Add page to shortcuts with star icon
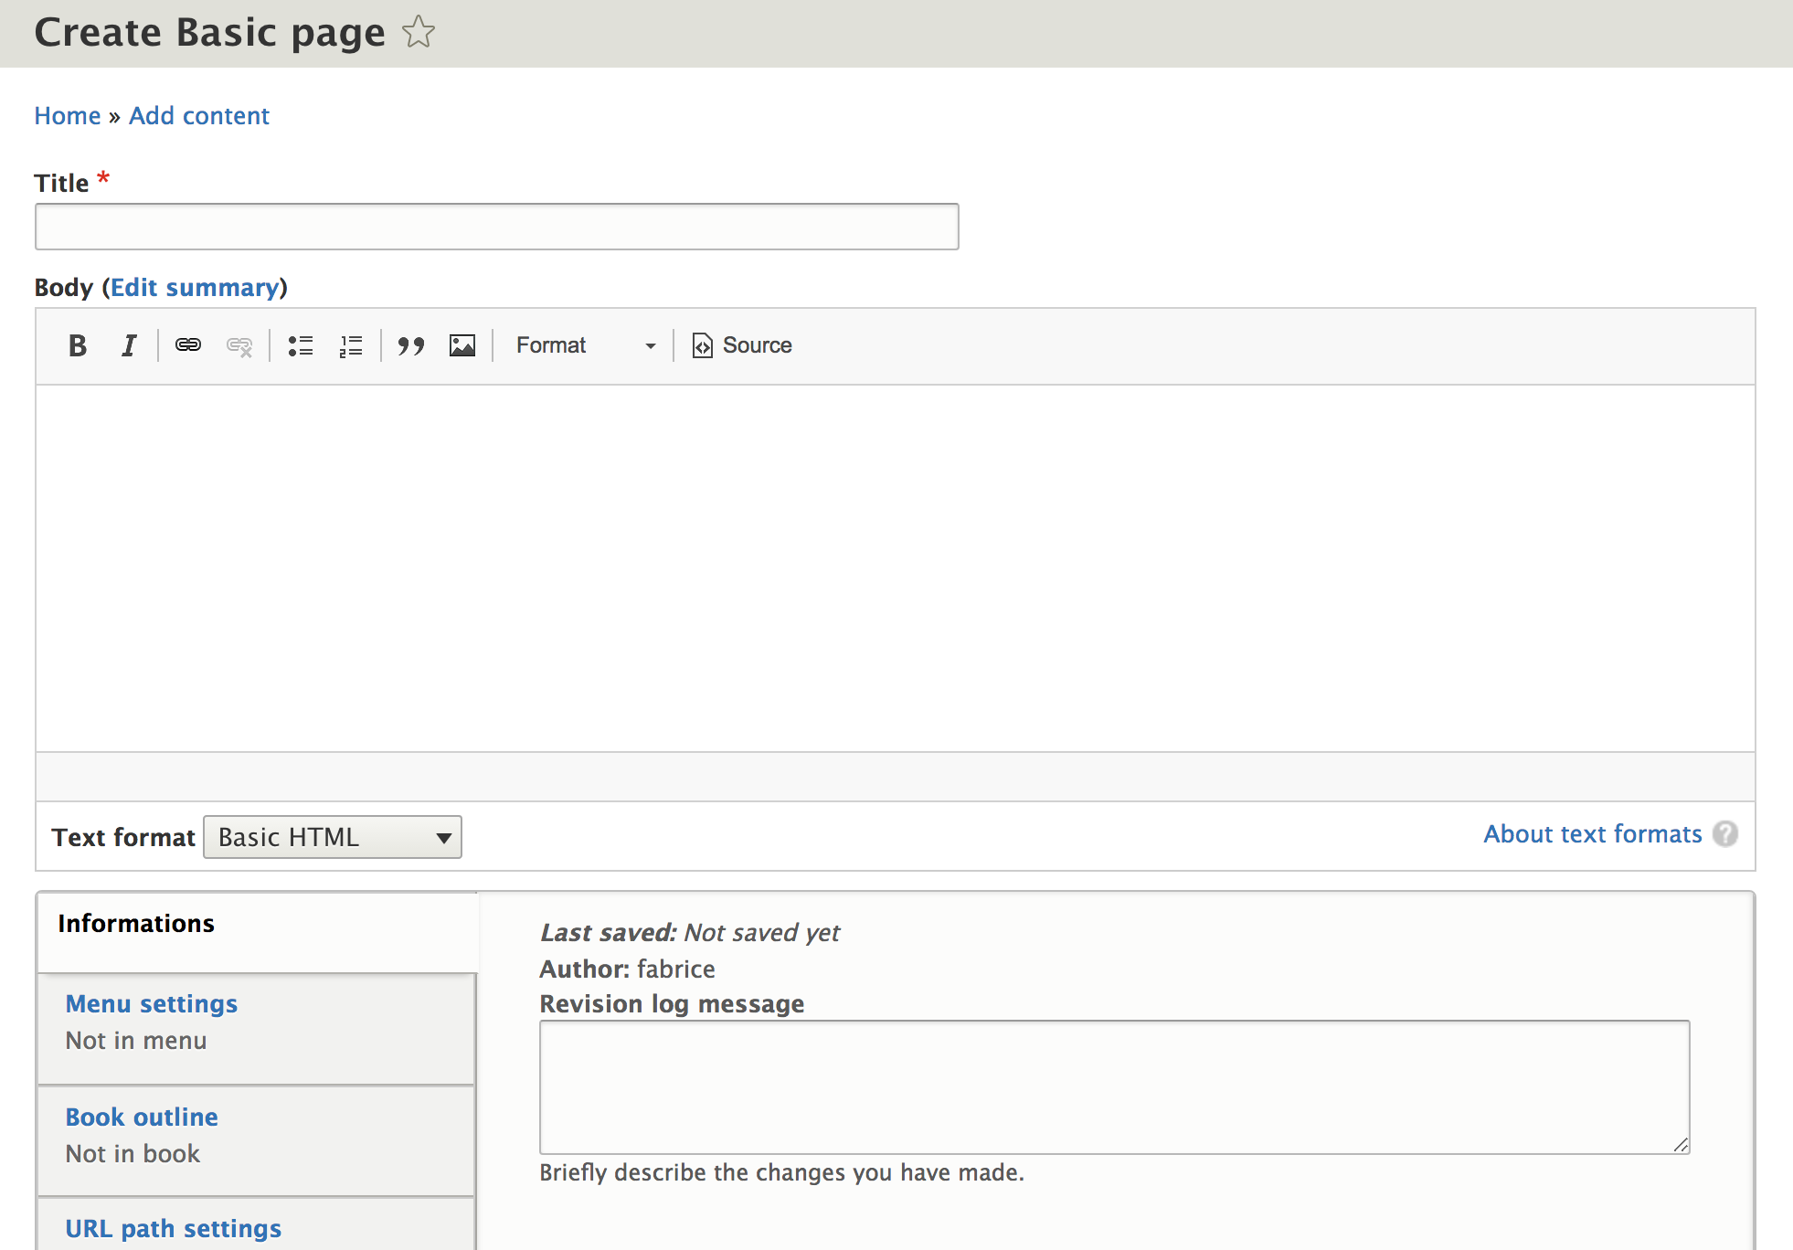The width and height of the screenshot is (1793, 1250). pos(419,32)
